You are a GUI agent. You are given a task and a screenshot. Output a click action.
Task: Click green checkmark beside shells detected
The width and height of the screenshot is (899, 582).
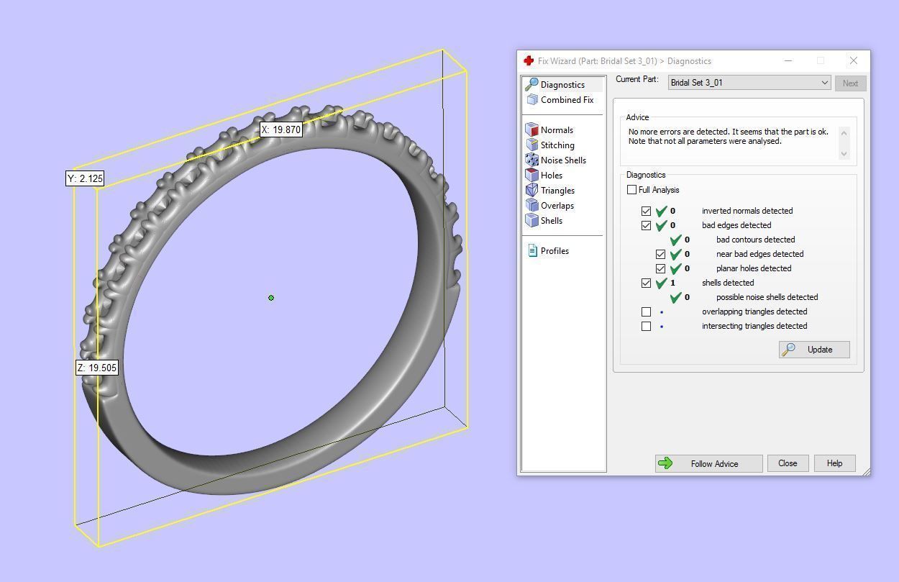(x=662, y=283)
